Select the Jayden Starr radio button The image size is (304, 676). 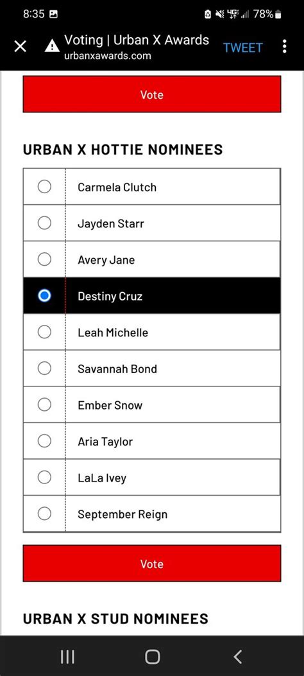pyautogui.click(x=44, y=223)
